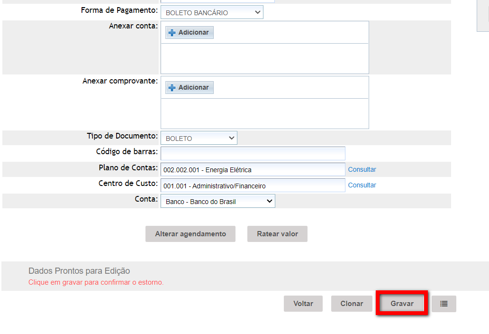Screen dimensions: 489x334
Task: Click Consultar next to Centro de Custo
Action: (362, 185)
